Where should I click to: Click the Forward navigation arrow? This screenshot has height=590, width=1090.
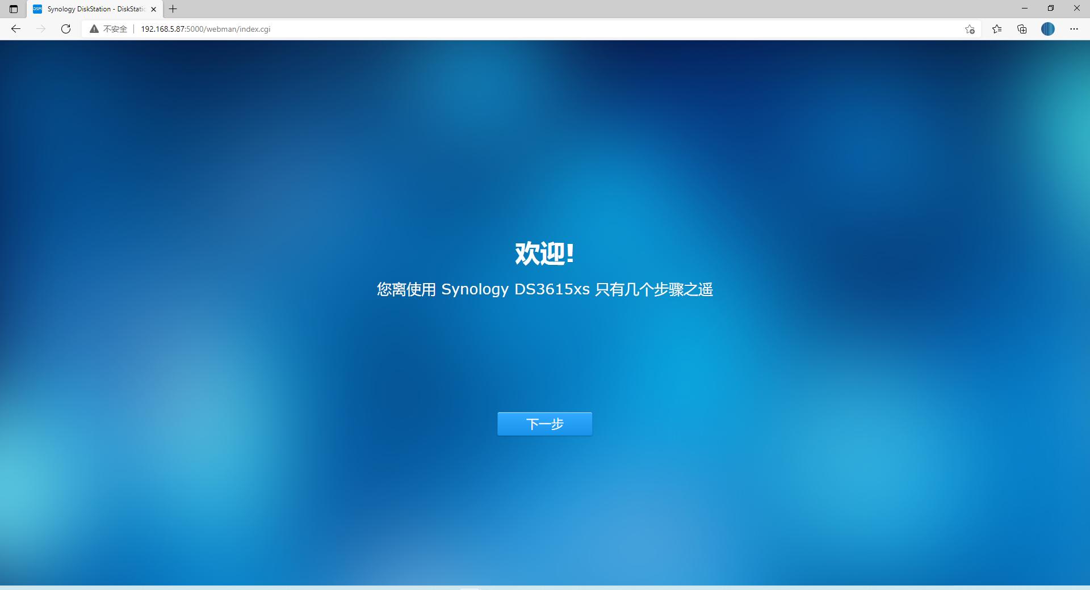tap(40, 29)
